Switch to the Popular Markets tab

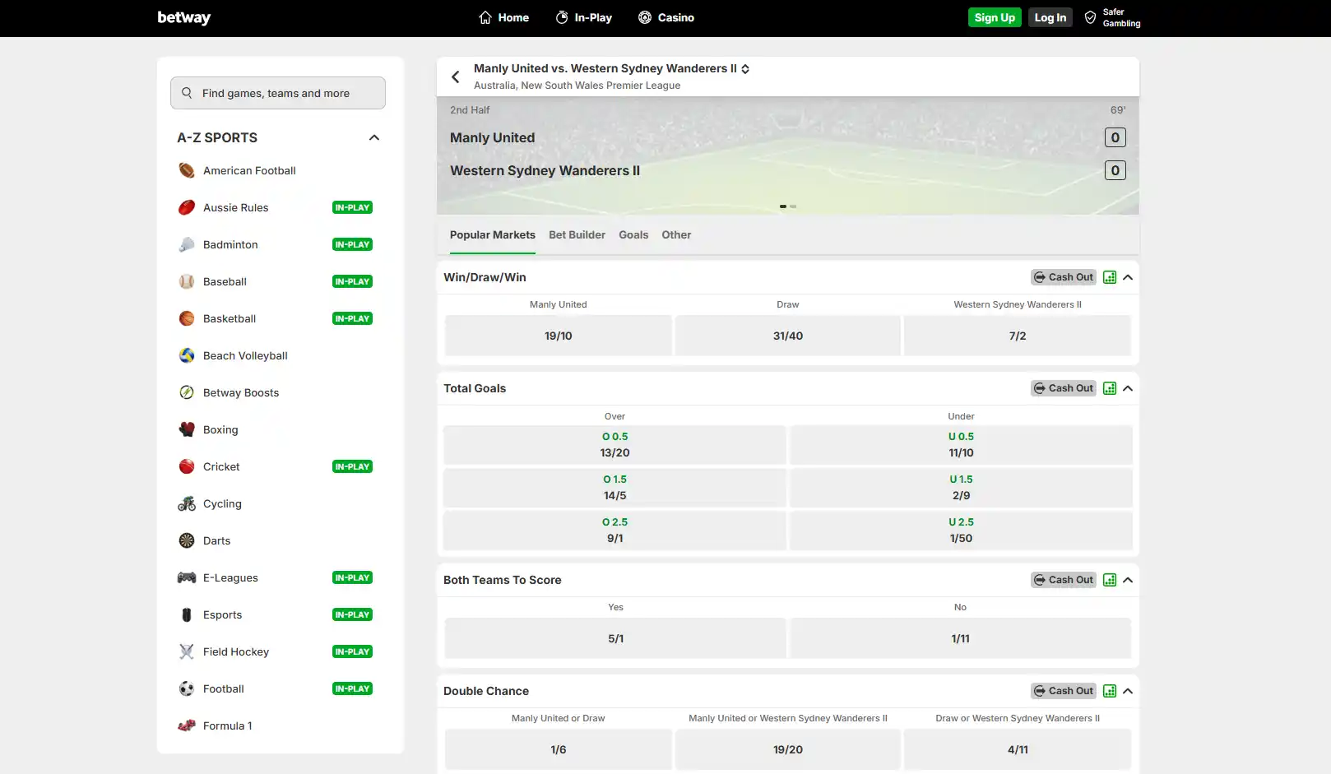click(493, 235)
